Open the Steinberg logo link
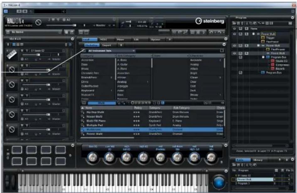Image resolution: width=297 pixels, height=193 pixels. pyautogui.click(x=210, y=21)
